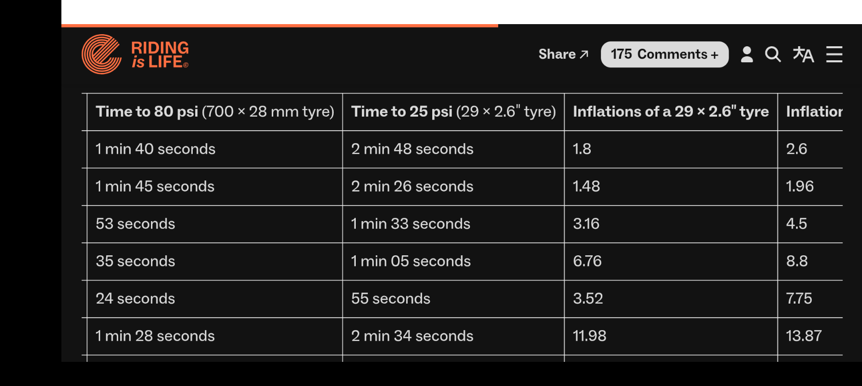Screen dimensions: 862x386
Task: Open the 175 Comments button
Action: coord(664,54)
